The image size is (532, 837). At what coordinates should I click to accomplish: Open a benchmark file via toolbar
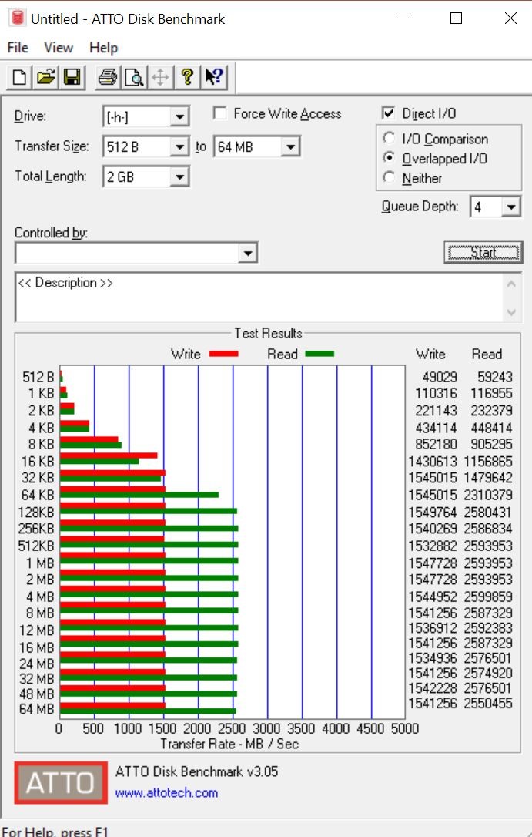tap(46, 77)
